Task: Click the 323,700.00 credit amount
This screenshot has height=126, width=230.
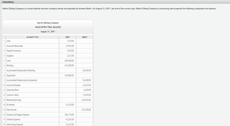Action: tap(86, 110)
